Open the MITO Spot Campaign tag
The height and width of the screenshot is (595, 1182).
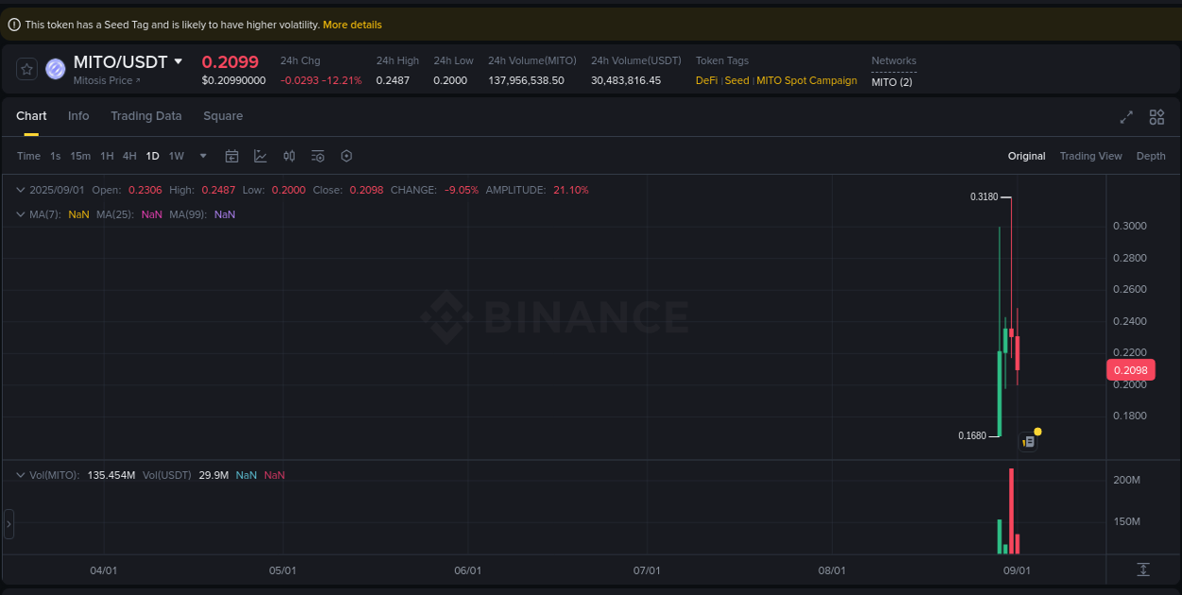tap(807, 80)
